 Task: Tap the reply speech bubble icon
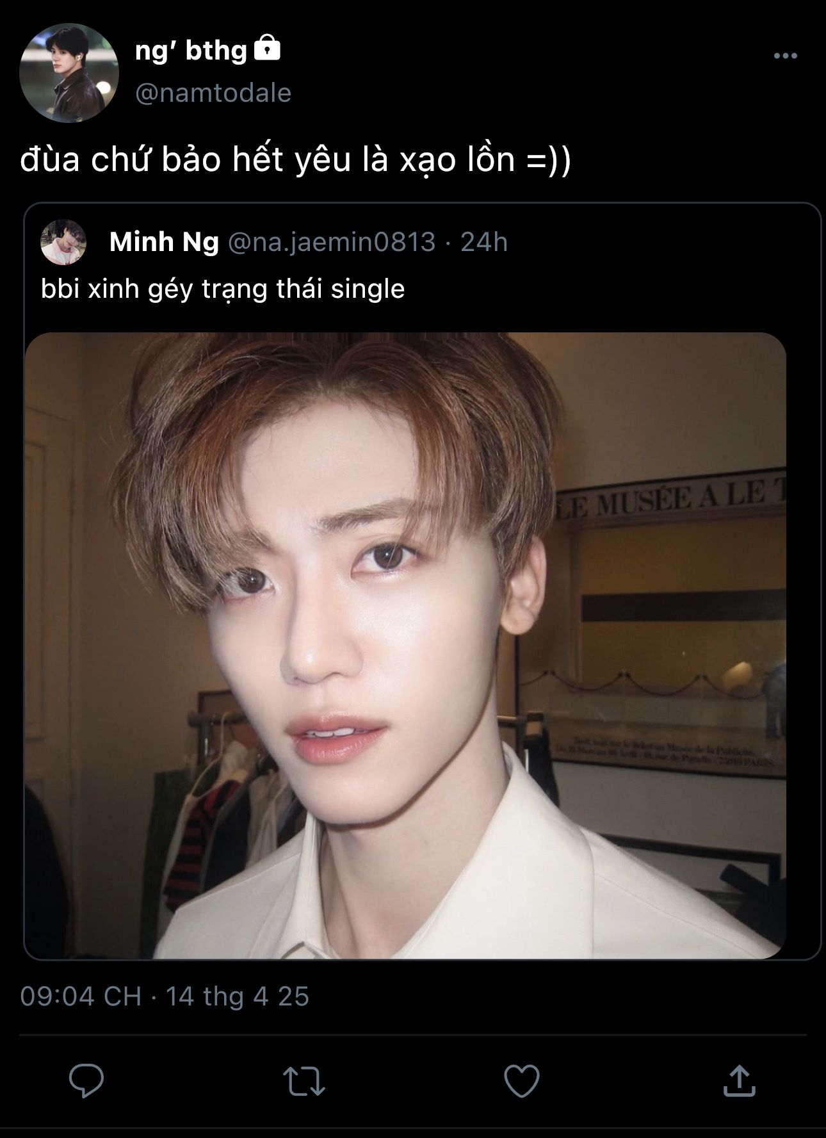[x=86, y=1081]
